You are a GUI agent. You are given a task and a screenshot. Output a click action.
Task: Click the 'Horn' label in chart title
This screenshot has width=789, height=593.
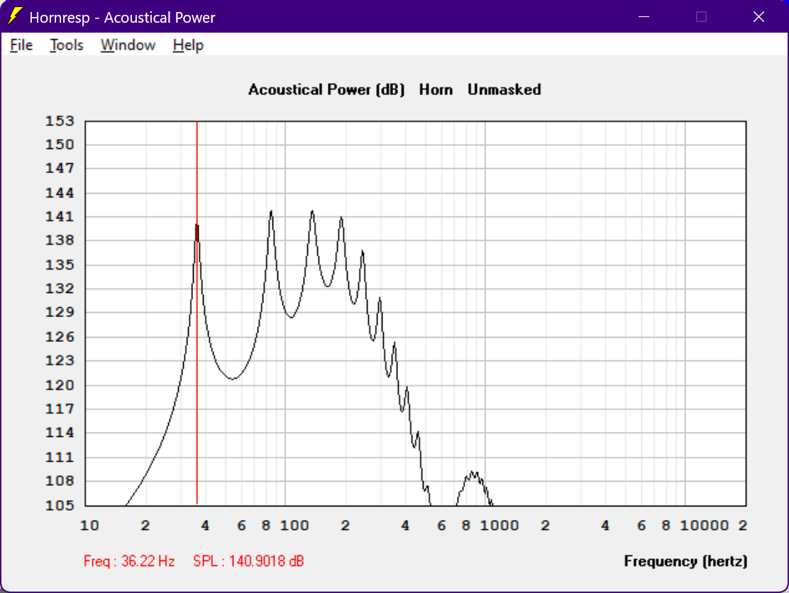[x=436, y=89]
